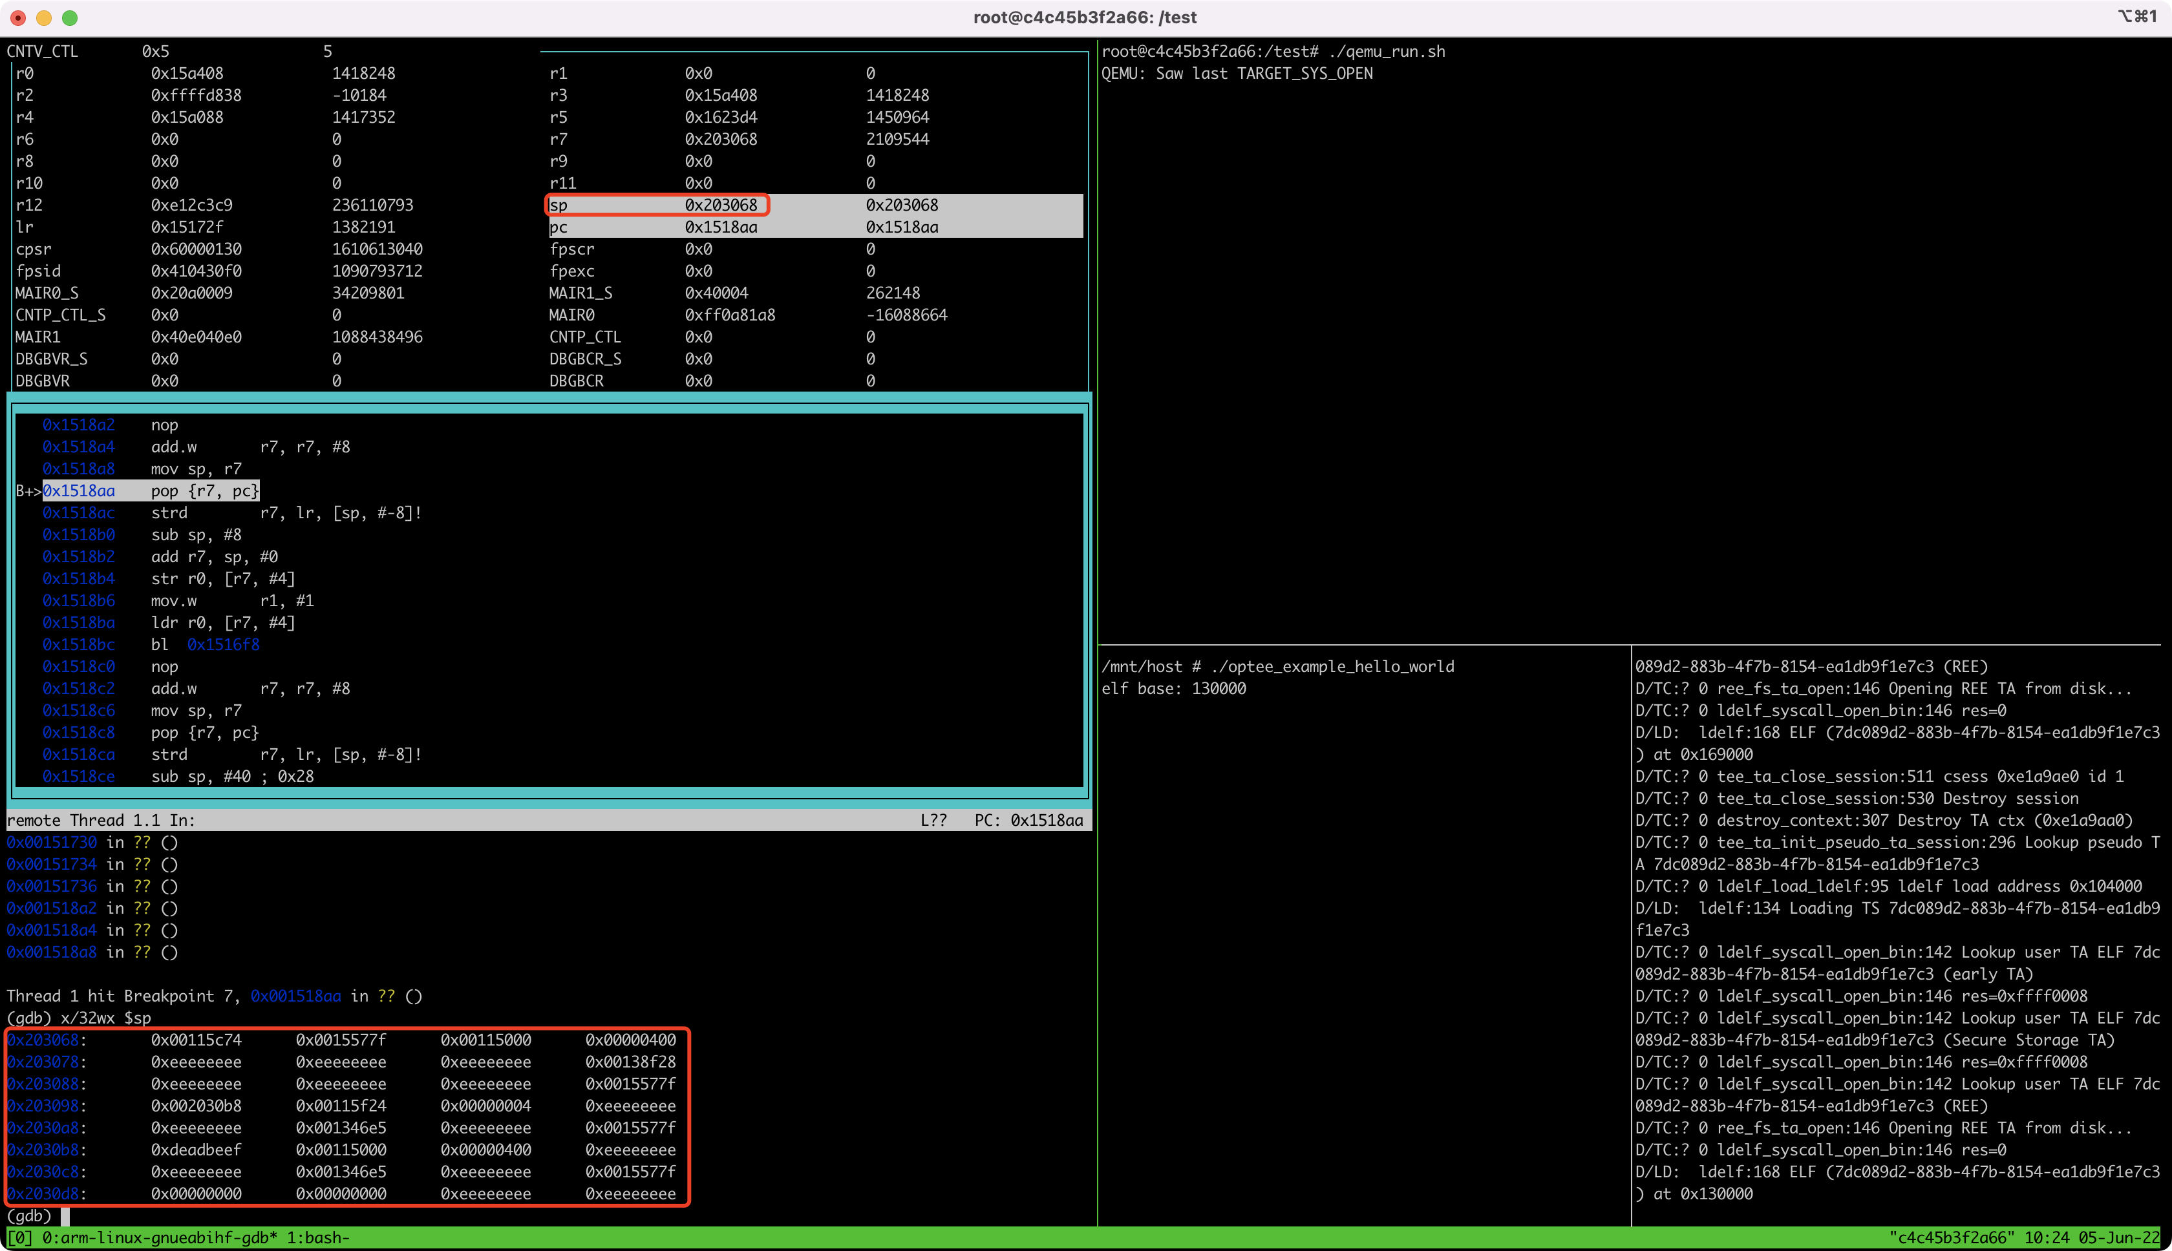Click the time 10:24 in the tmux bar

point(2047,1237)
